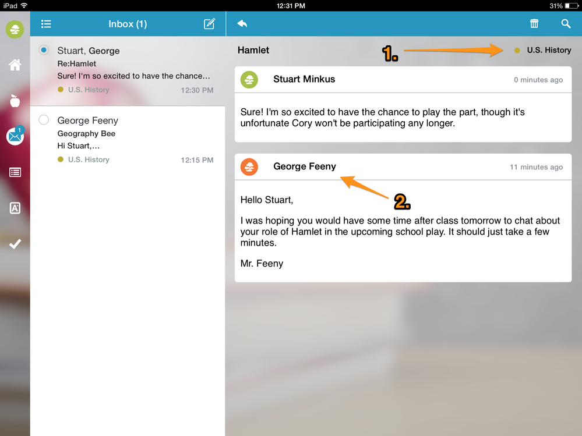Tap the Hamlet conversation title
Image resolution: width=582 pixels, height=436 pixels.
[x=253, y=50]
